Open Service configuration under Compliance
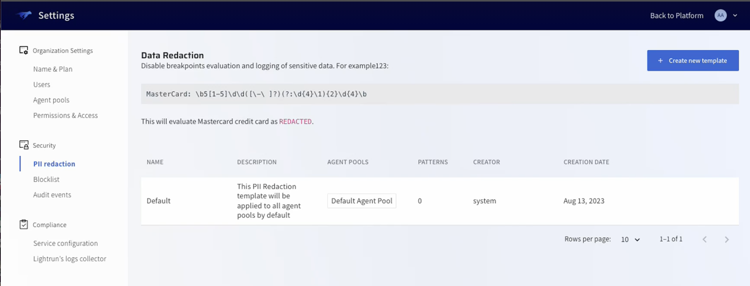 (x=65, y=243)
